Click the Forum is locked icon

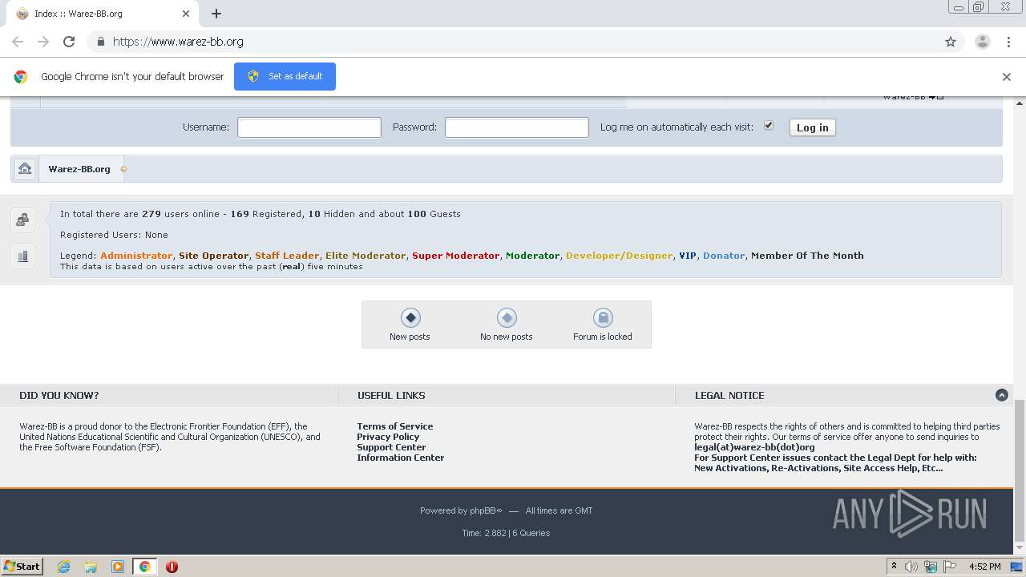click(602, 317)
